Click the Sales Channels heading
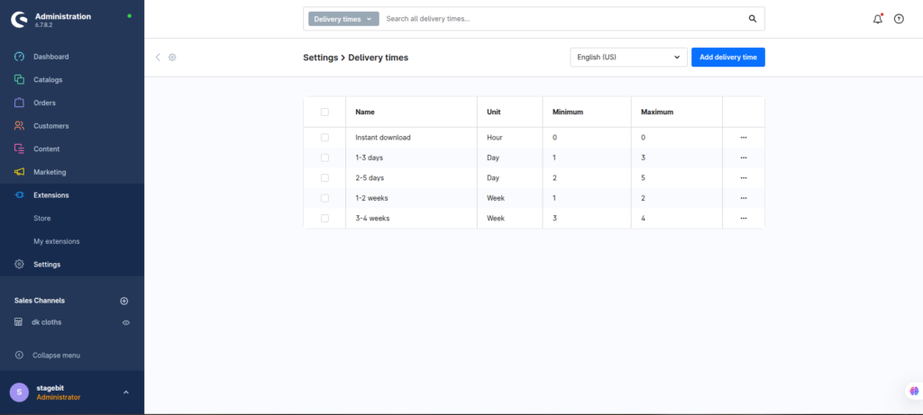The image size is (923, 415). point(40,301)
